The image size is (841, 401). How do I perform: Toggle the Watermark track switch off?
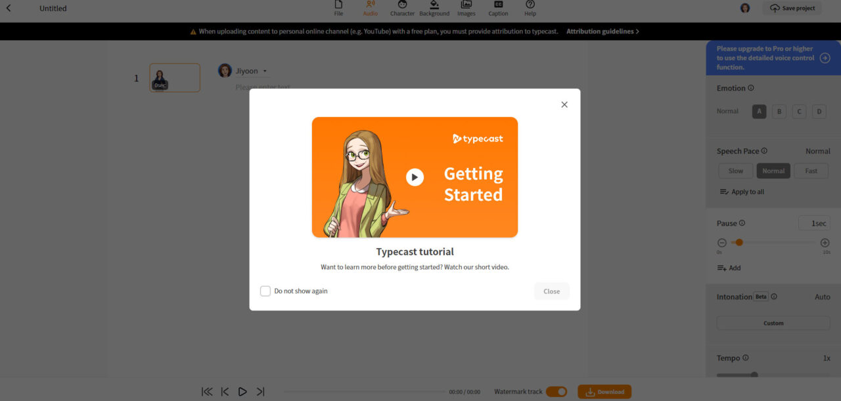[x=557, y=391]
